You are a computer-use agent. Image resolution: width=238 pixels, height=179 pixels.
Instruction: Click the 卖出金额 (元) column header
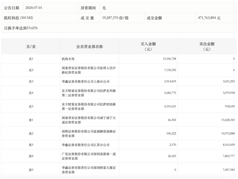pyautogui.click(x=207, y=47)
